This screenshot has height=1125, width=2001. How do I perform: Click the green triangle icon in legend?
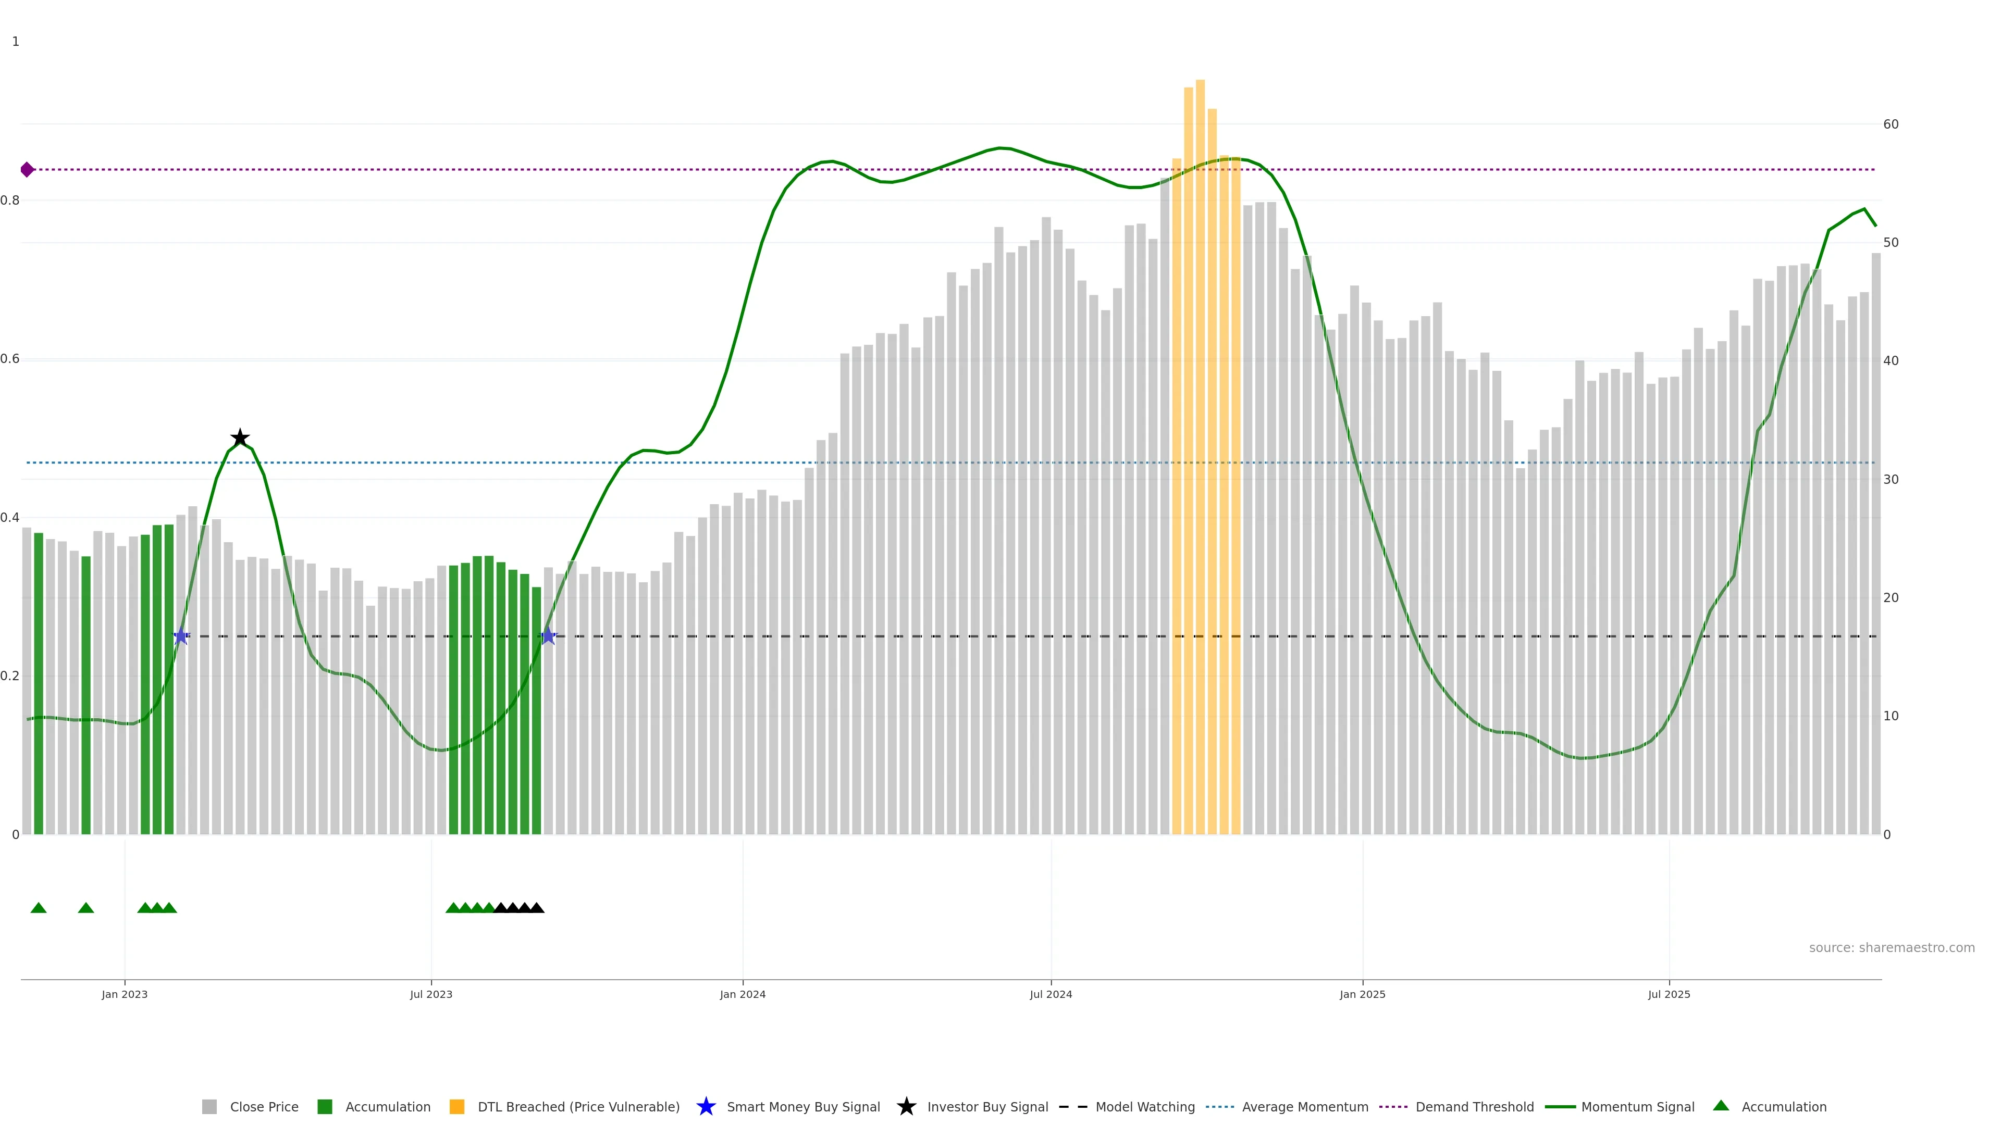[1721, 1106]
